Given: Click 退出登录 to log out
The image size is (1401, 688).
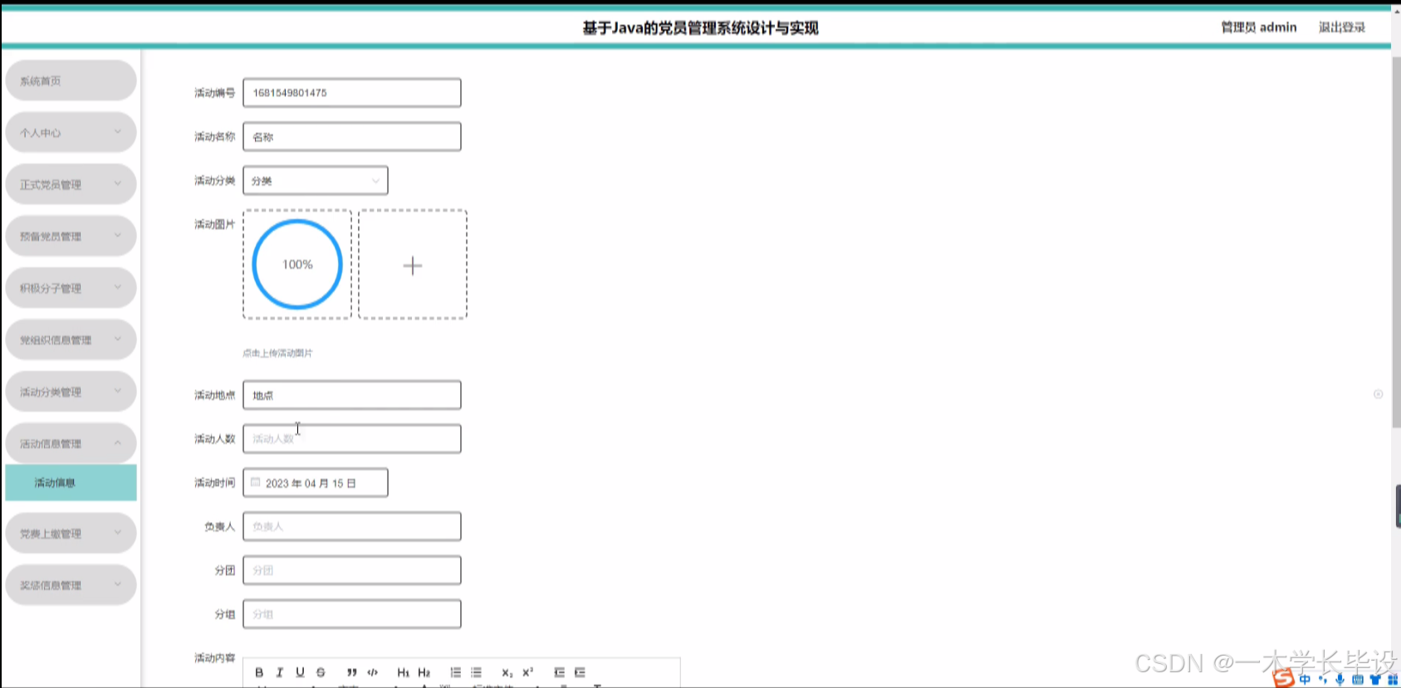Looking at the screenshot, I should 1342,27.
